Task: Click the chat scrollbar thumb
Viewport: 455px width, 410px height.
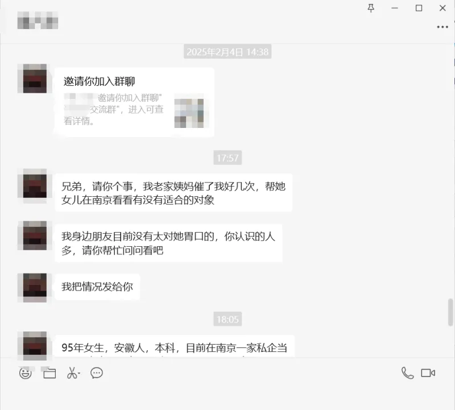Action: click(450, 313)
